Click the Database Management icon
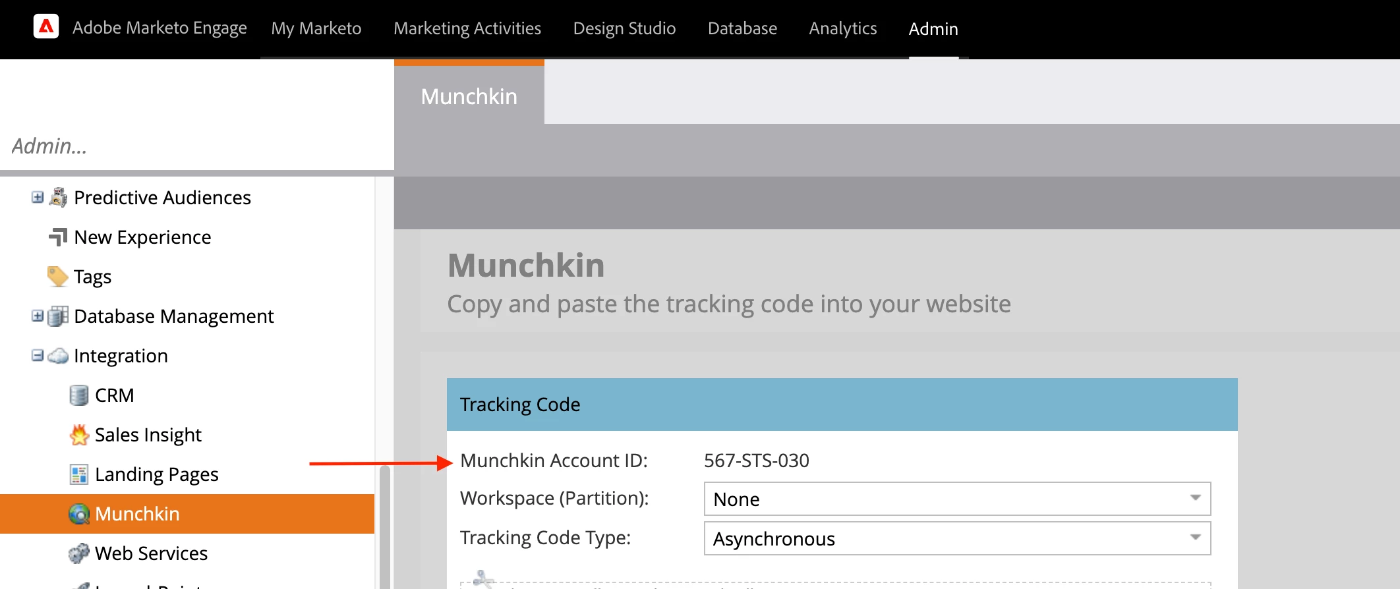The width and height of the screenshot is (1400, 589). click(58, 316)
